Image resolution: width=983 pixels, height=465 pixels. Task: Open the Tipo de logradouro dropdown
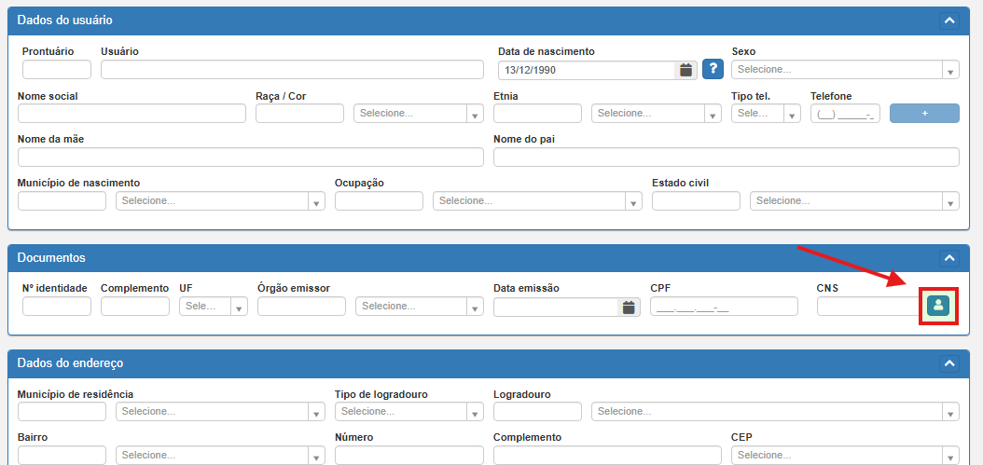[408, 412]
